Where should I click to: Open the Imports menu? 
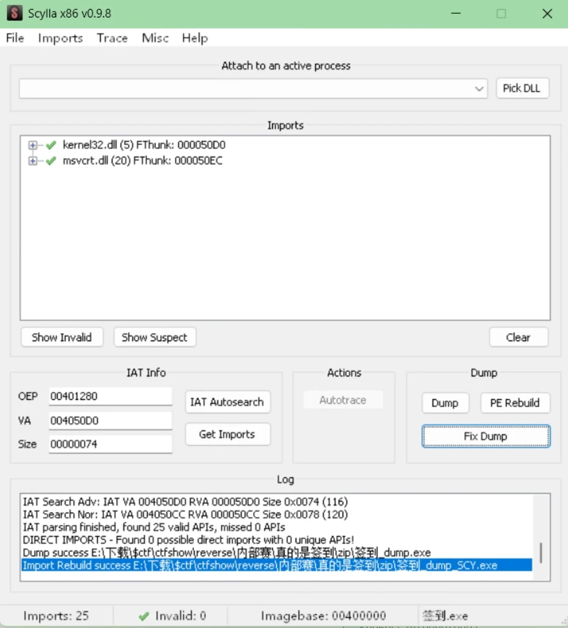point(60,38)
